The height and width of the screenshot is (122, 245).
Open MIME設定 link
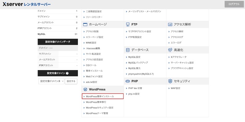click(x=91, y=43)
